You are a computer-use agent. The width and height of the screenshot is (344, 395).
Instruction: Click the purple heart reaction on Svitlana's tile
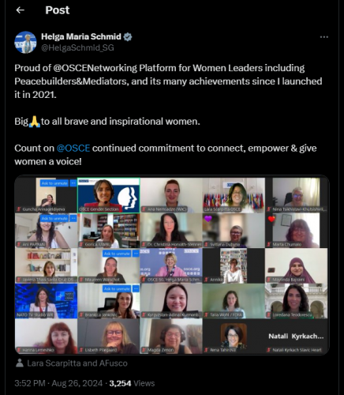point(208,218)
